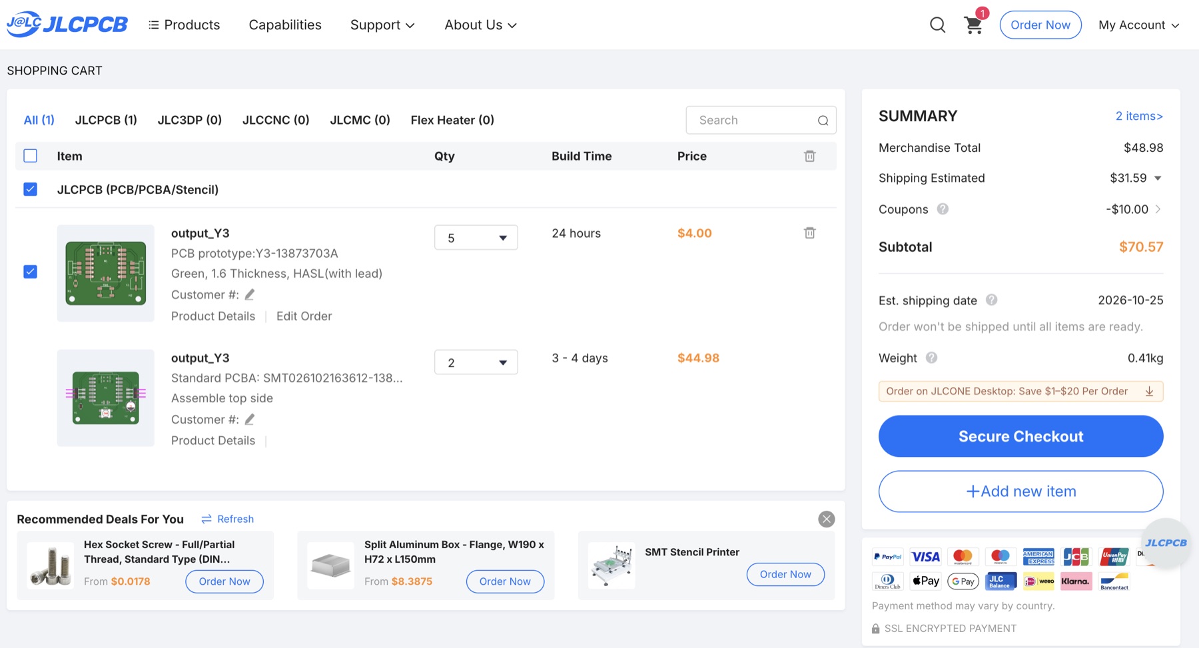The width and height of the screenshot is (1199, 648).
Task: Refresh the recommended deals
Action: 227,519
